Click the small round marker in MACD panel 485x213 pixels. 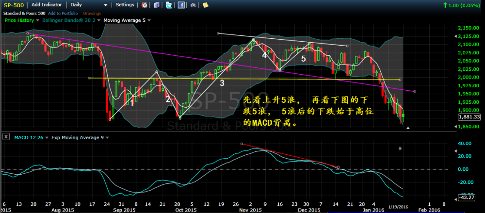(x=400, y=148)
